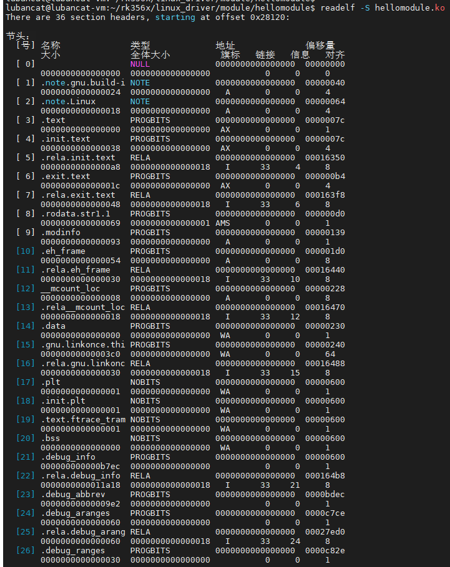This screenshot has height=567, width=450.
Task: Select the .note.gnu.build-i section name
Action: pos(83,83)
